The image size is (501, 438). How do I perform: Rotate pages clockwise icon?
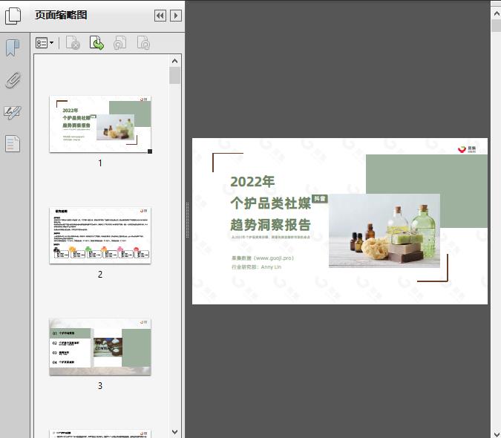click(143, 43)
